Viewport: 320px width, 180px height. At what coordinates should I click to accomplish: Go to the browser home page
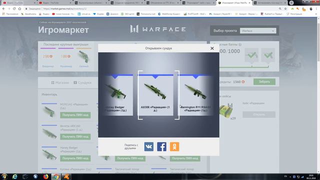[x=19, y=9]
